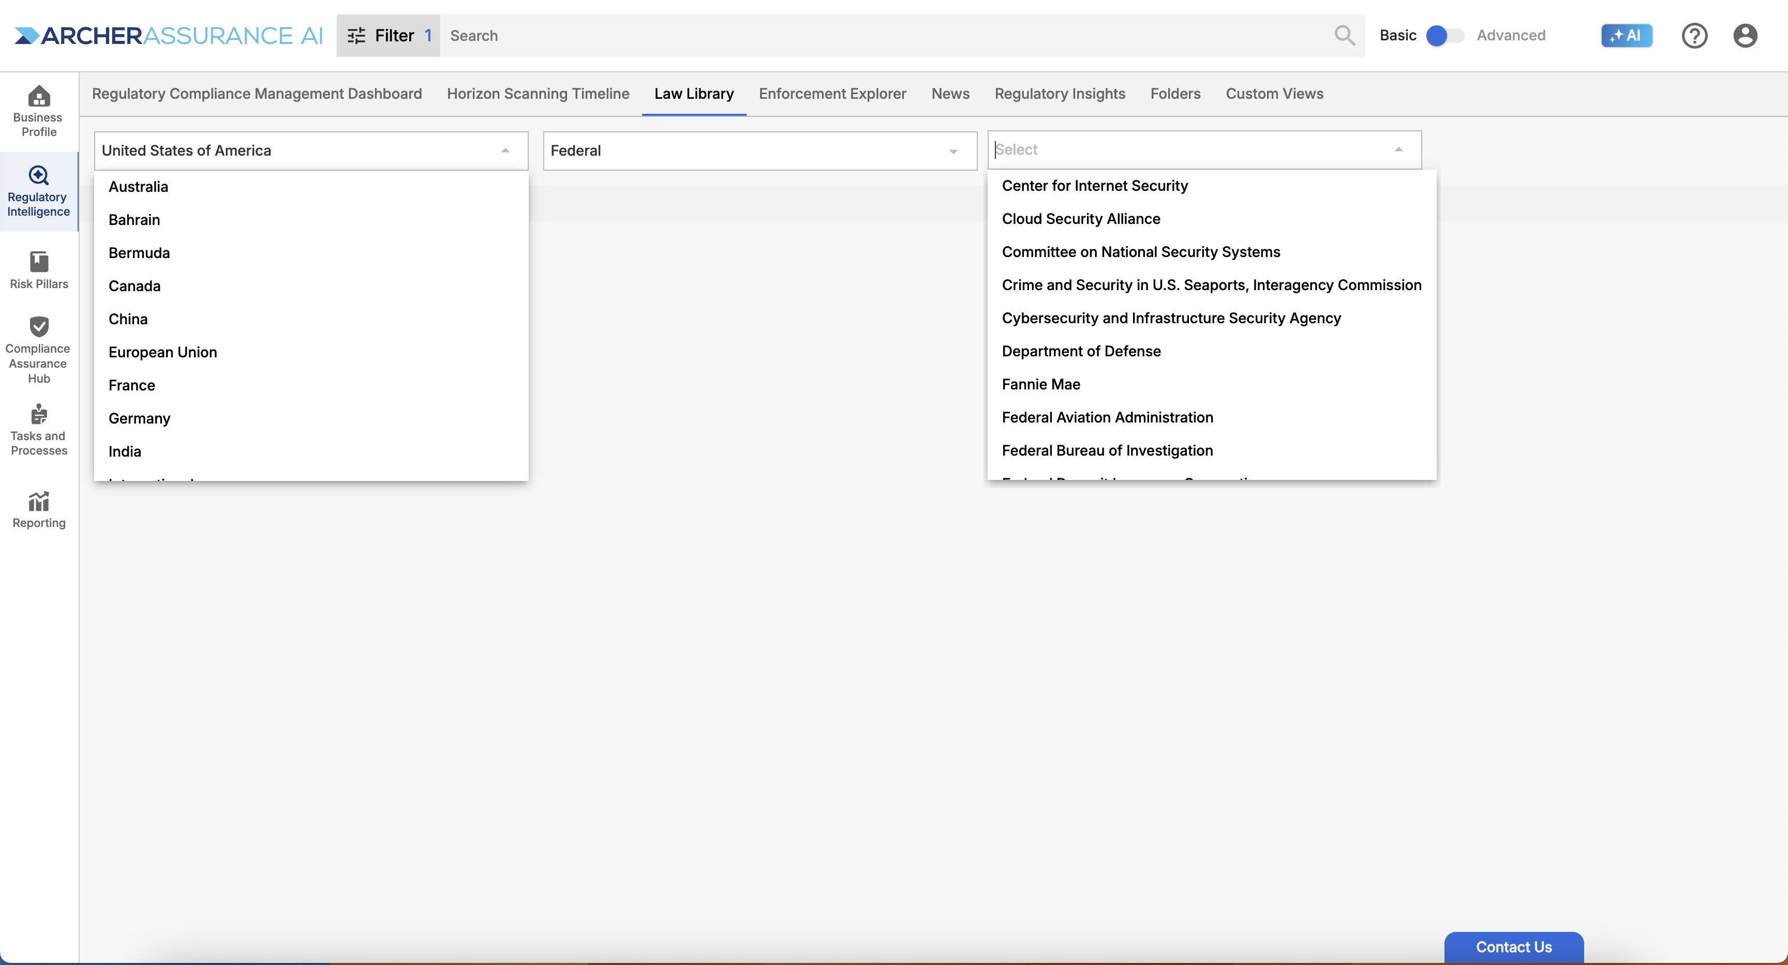Choose Federal Bureau of Investigation option
This screenshot has width=1788, height=965.
pos(1212,451)
